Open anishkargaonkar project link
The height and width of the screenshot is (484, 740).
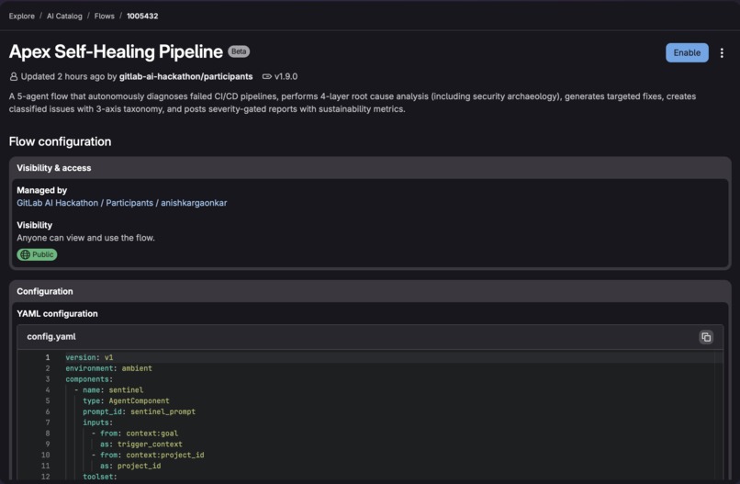pyautogui.click(x=194, y=203)
